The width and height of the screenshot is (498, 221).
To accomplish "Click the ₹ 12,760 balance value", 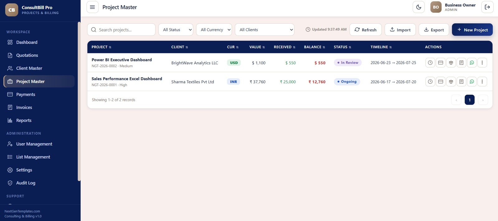I will click(317, 82).
